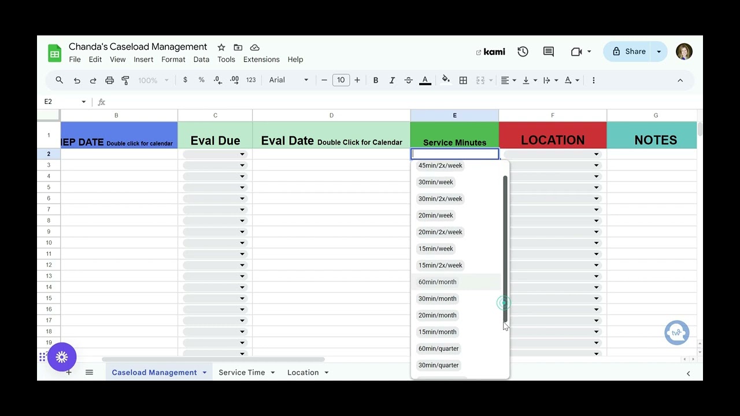The width and height of the screenshot is (740, 416).
Task: Open the Extensions menu
Action: pyautogui.click(x=261, y=60)
